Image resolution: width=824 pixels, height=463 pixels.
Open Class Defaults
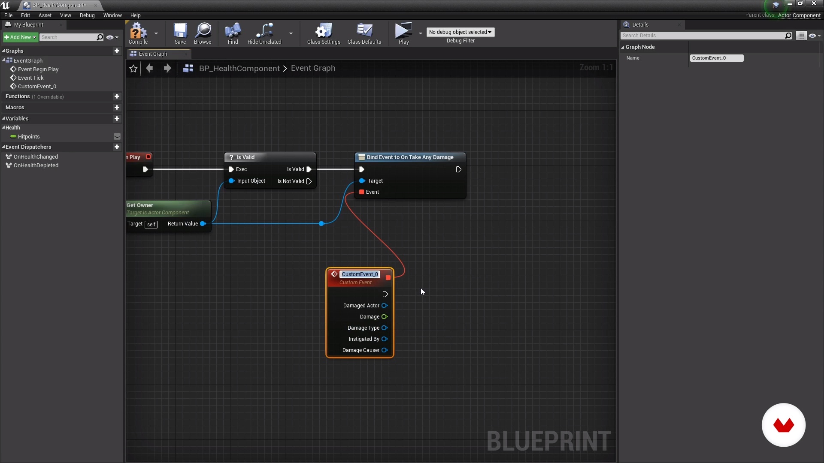pyautogui.click(x=364, y=33)
